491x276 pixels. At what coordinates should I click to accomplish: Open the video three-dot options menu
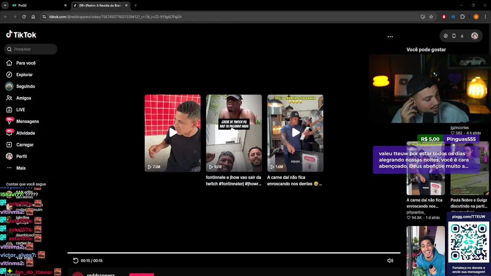point(390,37)
